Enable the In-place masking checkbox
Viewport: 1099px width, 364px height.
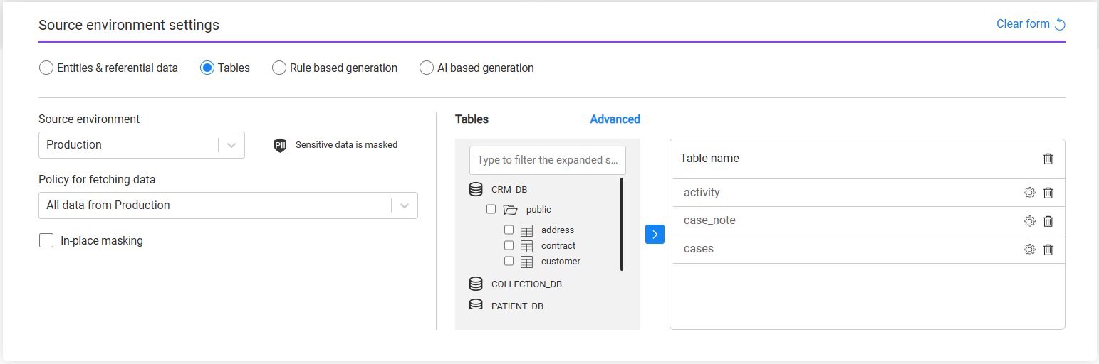pos(46,240)
